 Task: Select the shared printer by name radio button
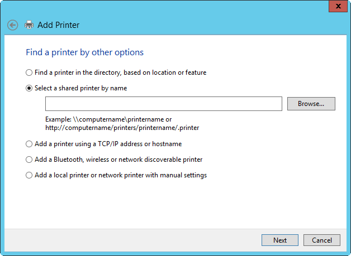(29, 88)
